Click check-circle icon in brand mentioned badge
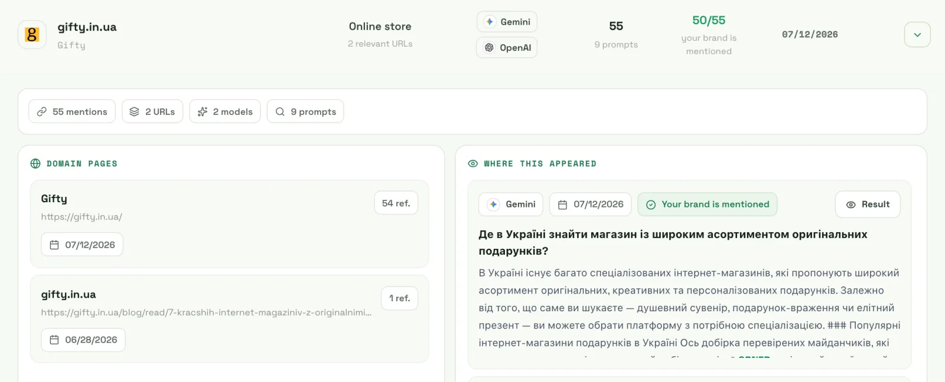The height and width of the screenshot is (382, 945). pos(651,205)
